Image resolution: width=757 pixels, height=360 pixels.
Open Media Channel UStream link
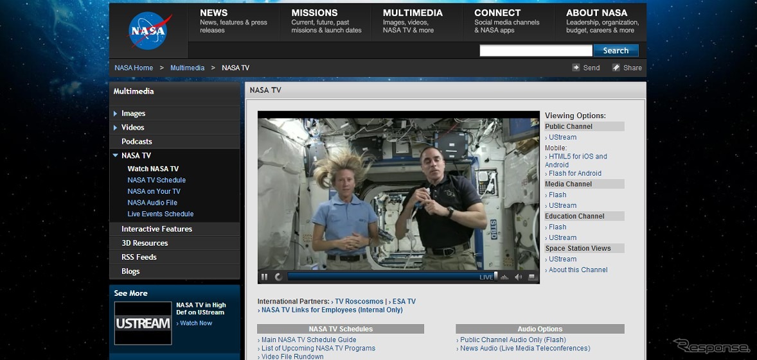[561, 206]
